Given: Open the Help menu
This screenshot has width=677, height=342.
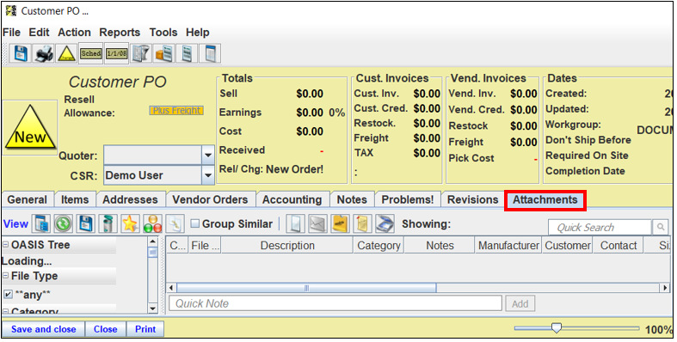Looking at the screenshot, I should [x=197, y=33].
